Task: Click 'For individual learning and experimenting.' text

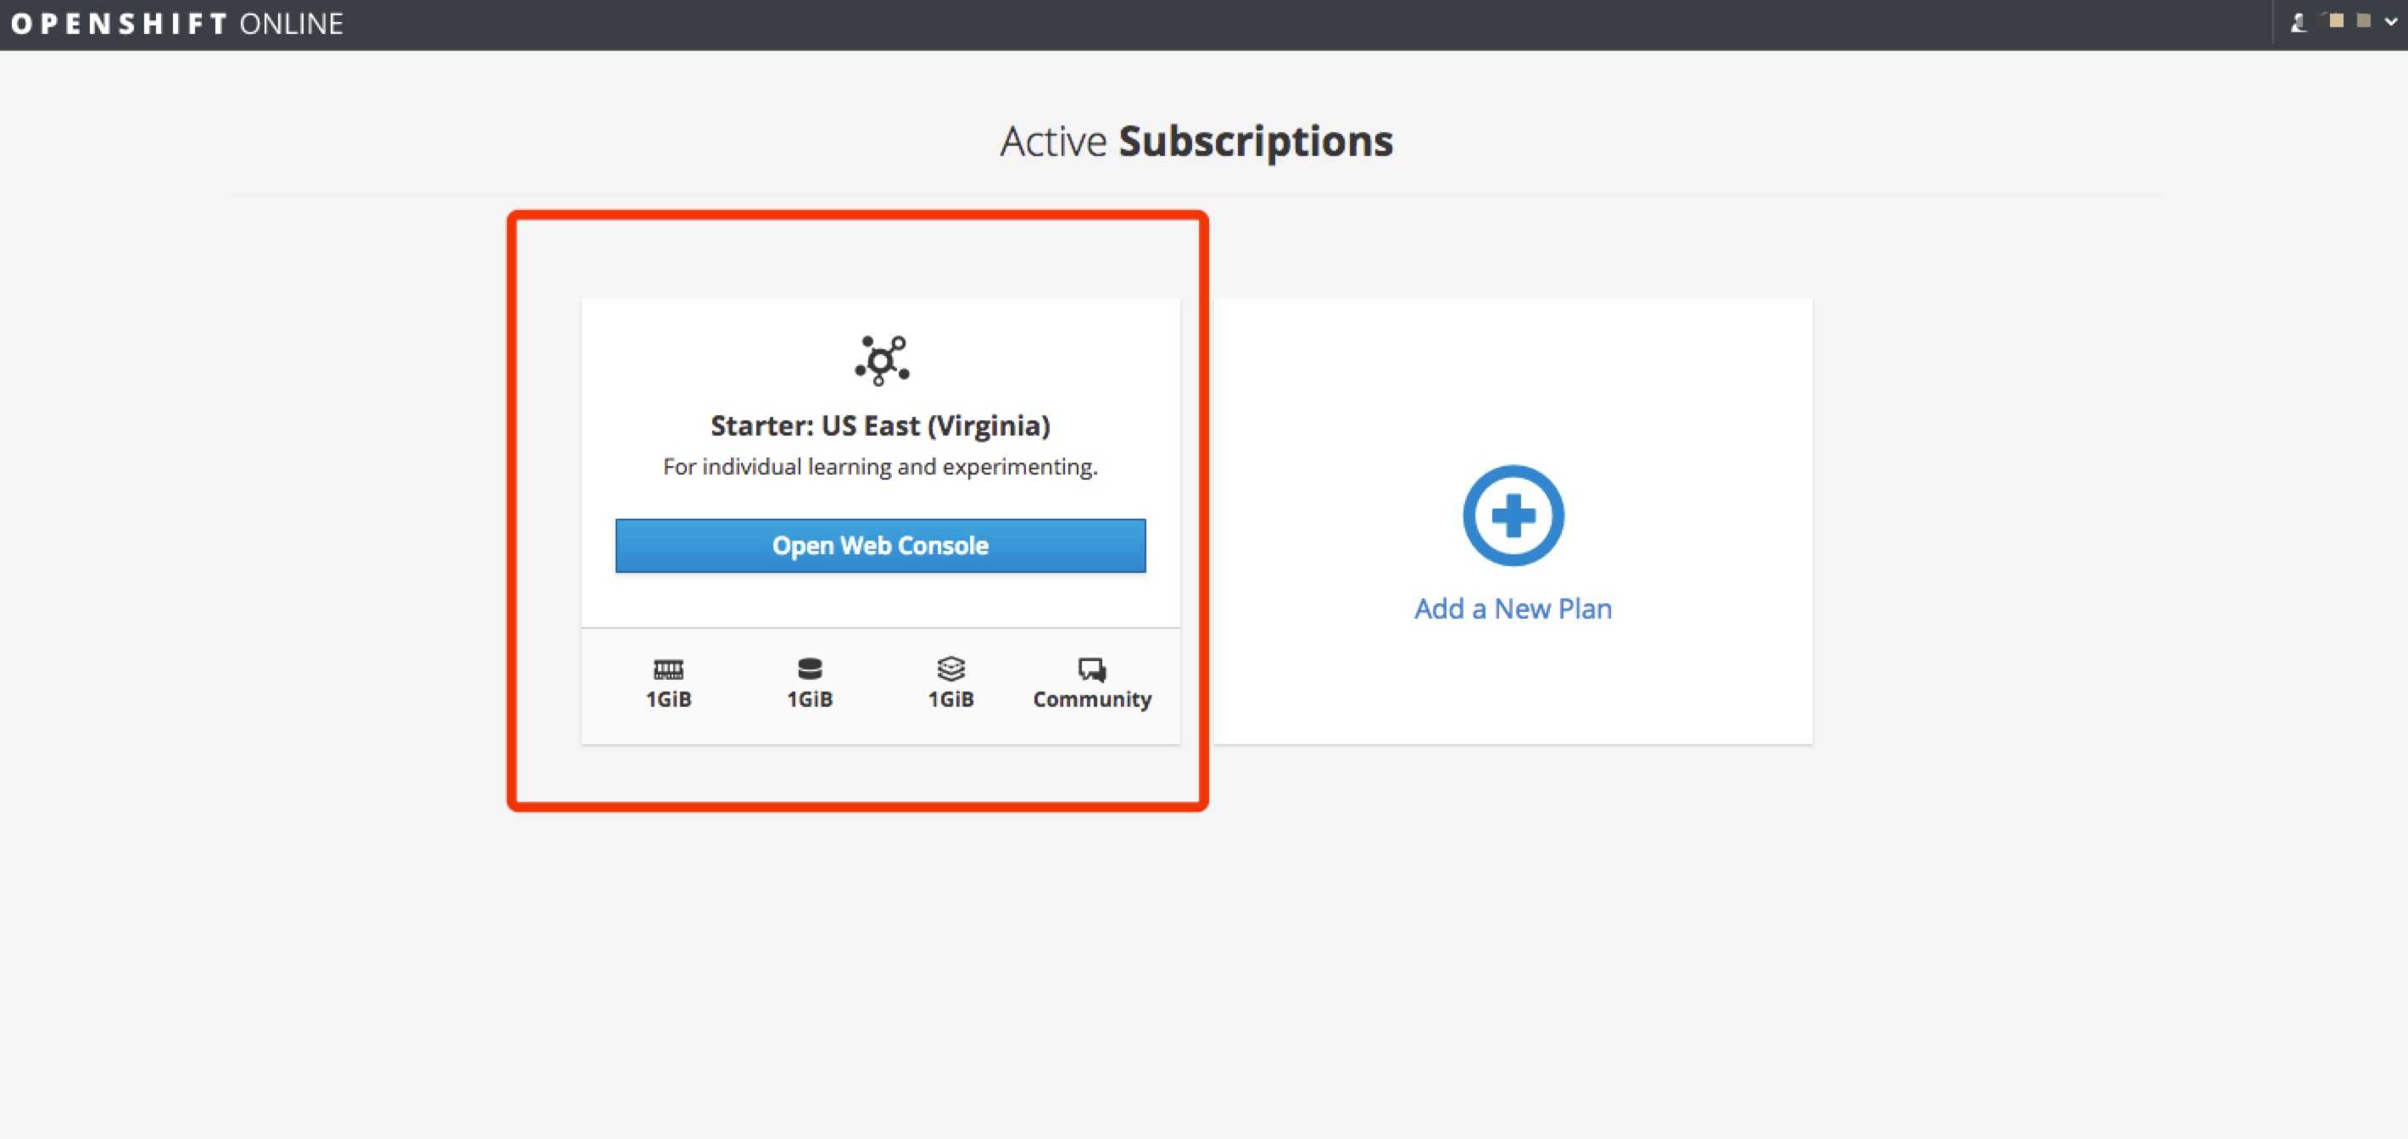Action: 879,466
